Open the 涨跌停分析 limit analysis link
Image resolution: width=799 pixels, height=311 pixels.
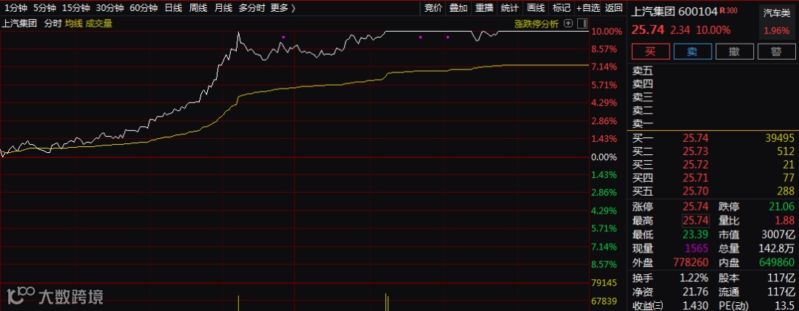(536, 24)
